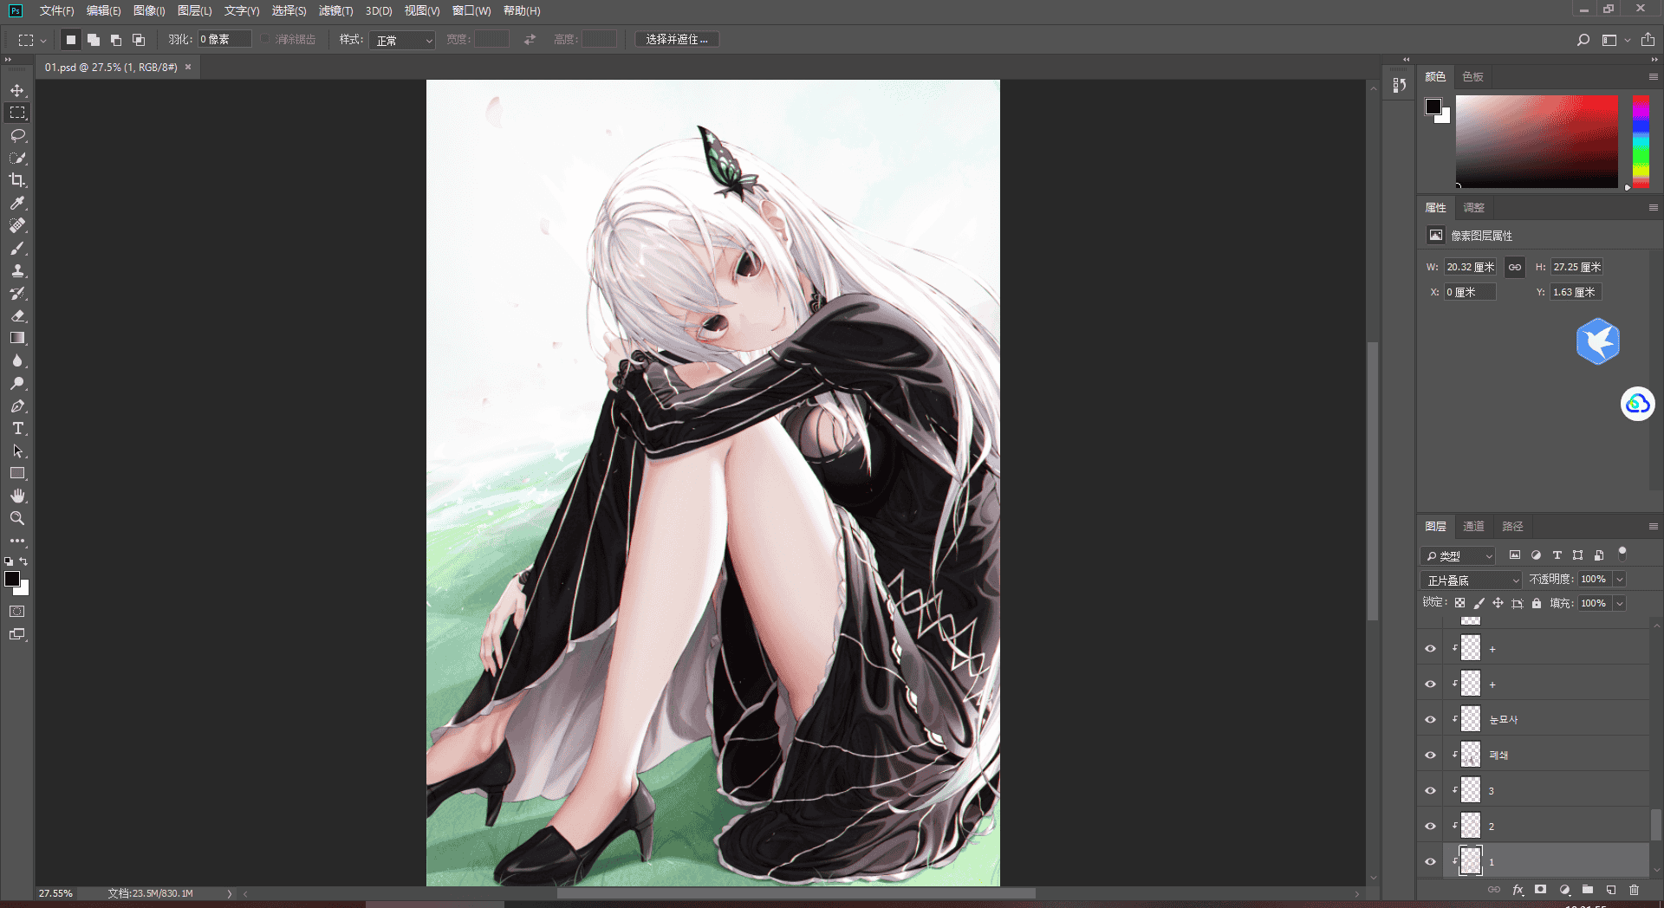Click the subtract from selection button
Screen dimensions: 1664x908
[x=116, y=40]
